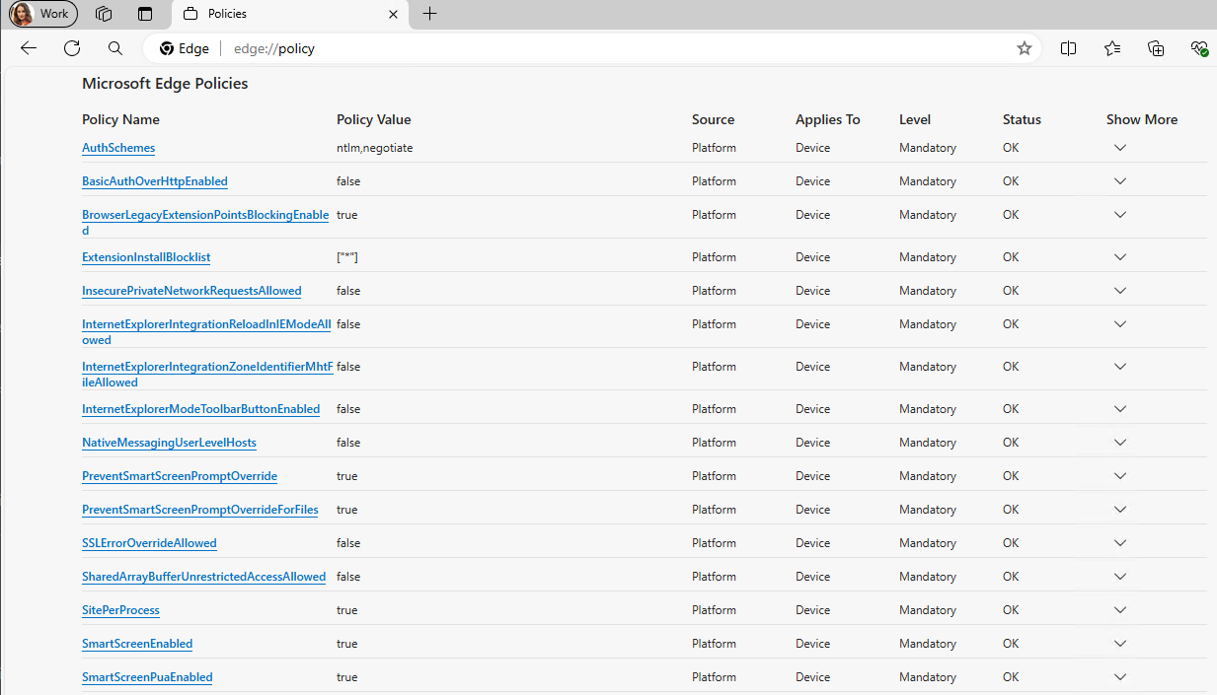Open the NativeMessagingUserLevelHosts link
Screen dimensions: 1217x695
coord(169,443)
